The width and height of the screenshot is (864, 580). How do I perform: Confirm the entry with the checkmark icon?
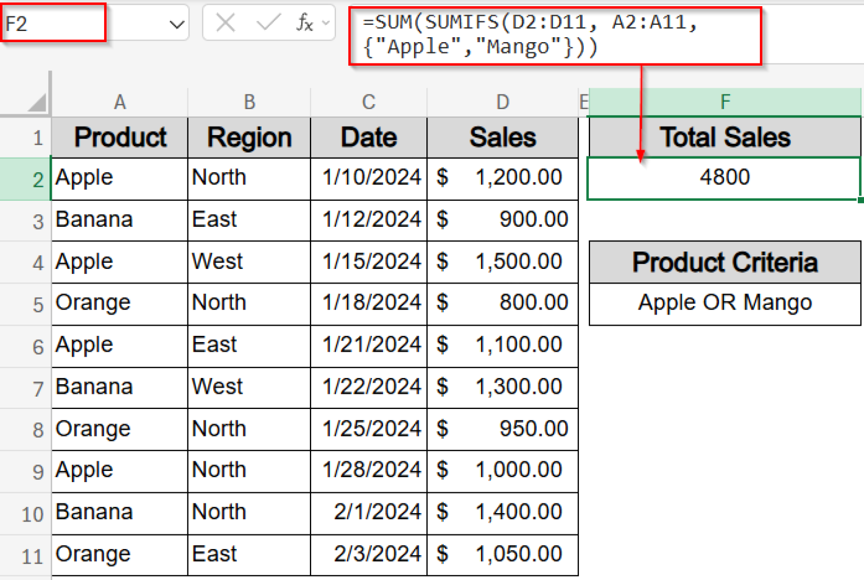click(x=268, y=23)
